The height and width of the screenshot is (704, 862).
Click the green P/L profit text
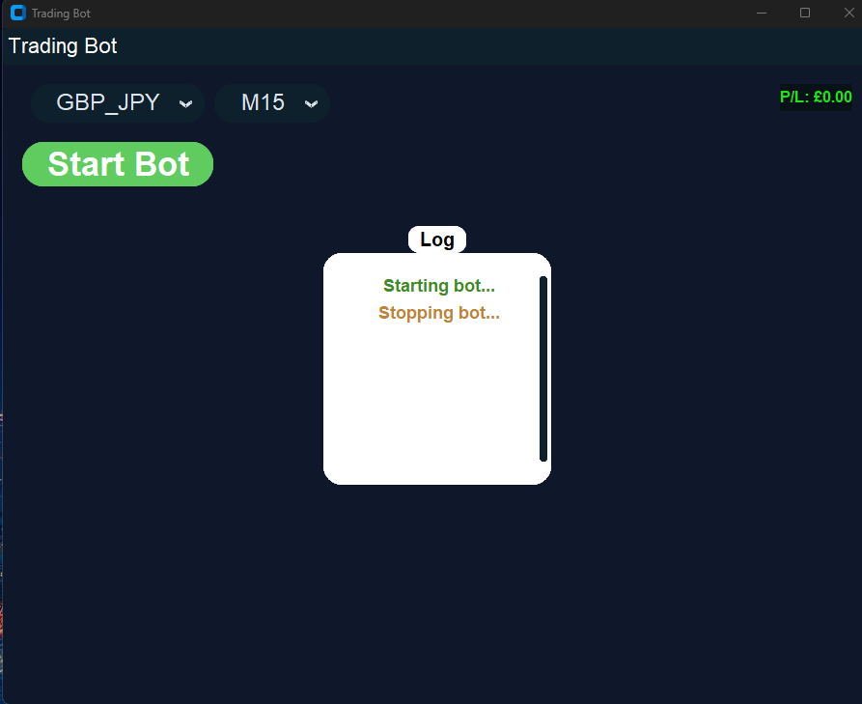[816, 97]
